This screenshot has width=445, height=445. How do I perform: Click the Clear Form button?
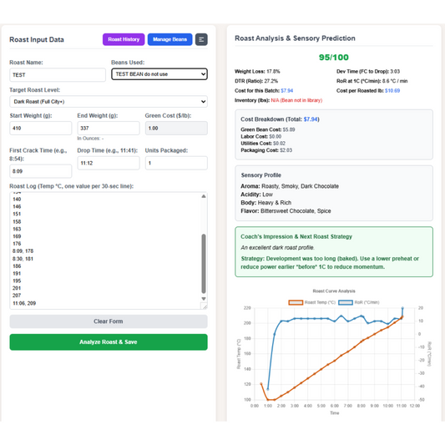point(109,321)
